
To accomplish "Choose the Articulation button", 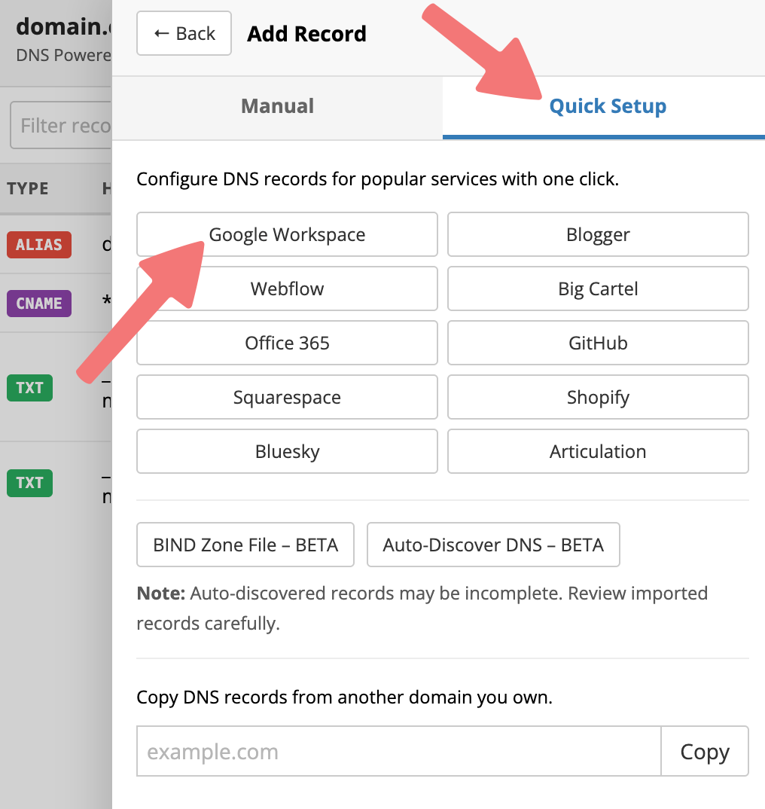I will 598,451.
